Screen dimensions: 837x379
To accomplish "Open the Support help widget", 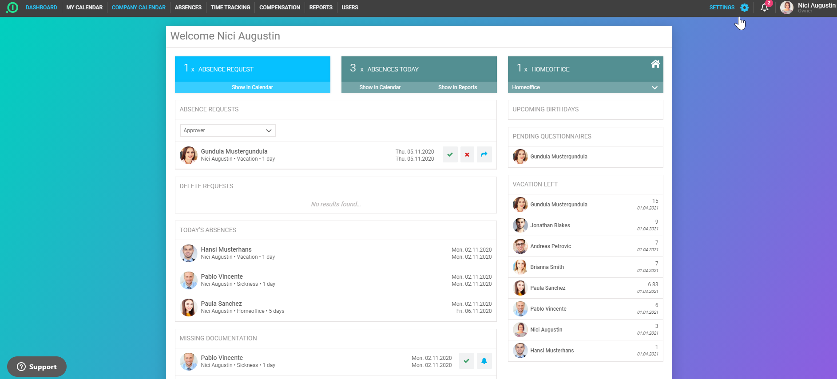I will click(x=37, y=367).
